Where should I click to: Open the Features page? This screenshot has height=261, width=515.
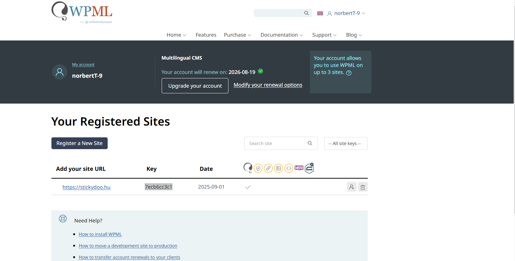(x=206, y=35)
